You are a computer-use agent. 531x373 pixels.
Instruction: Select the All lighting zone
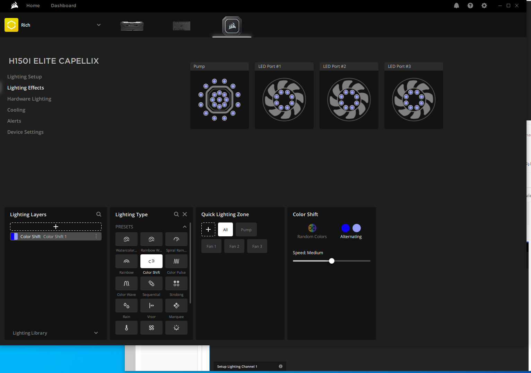click(x=225, y=229)
